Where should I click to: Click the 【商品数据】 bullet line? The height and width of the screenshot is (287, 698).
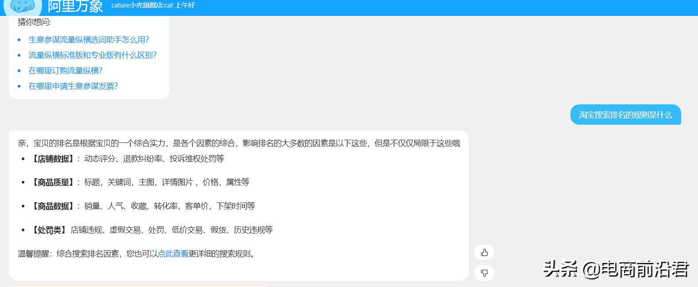142,206
